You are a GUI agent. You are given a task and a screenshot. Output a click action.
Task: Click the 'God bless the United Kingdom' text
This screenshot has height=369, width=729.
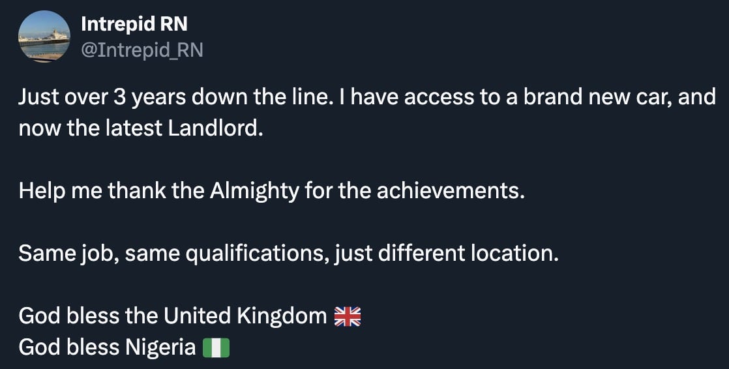[173, 316]
